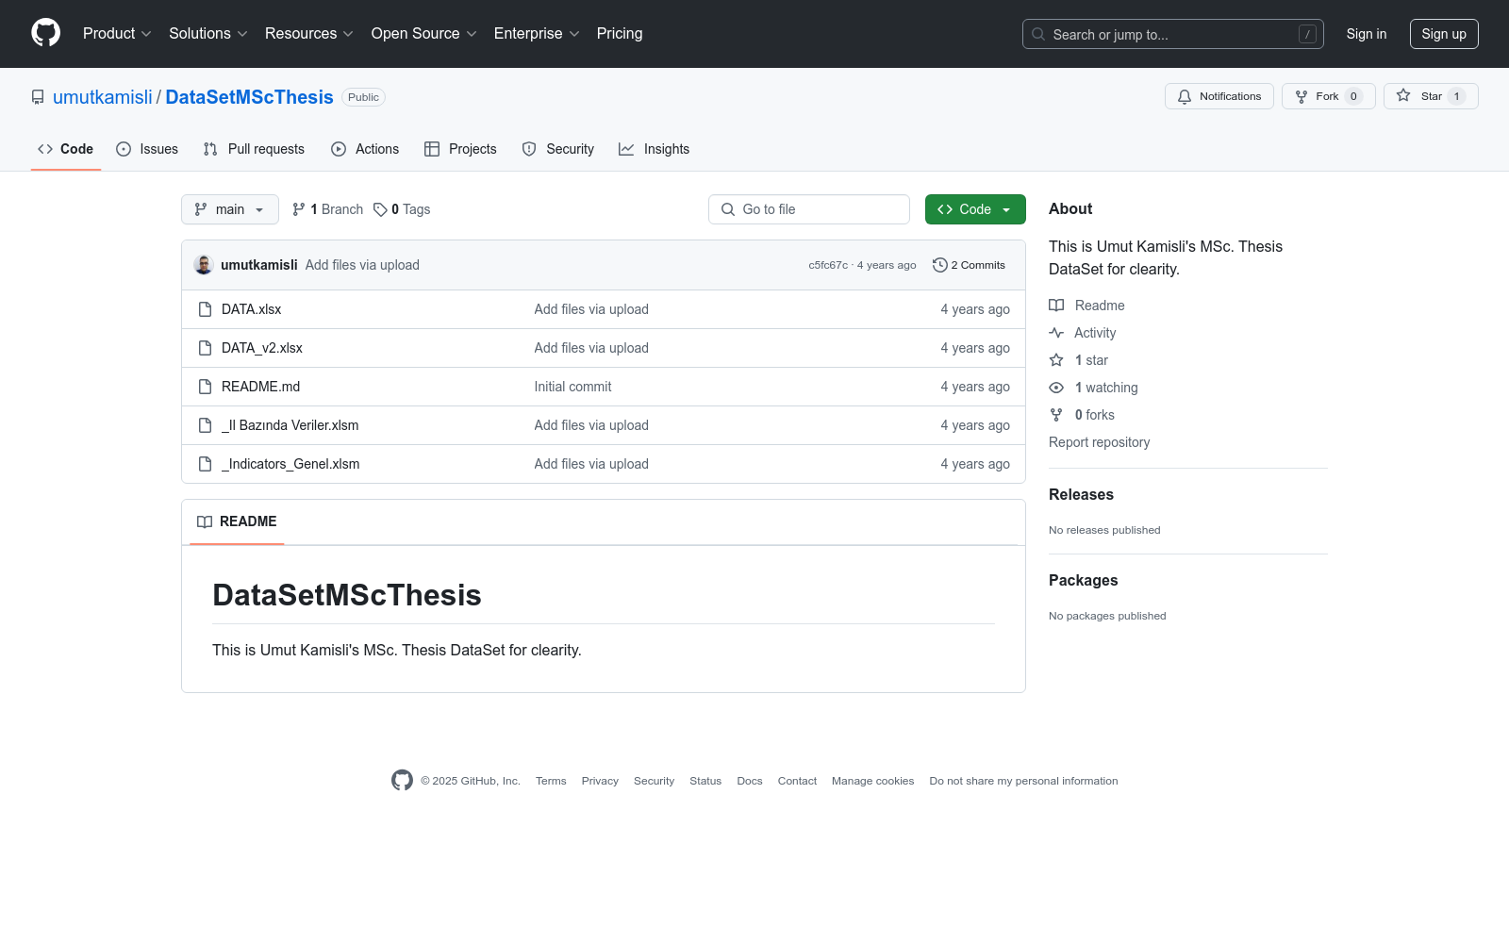Open commit hash c5fc67c
The height and width of the screenshot is (943, 1509).
click(x=828, y=265)
